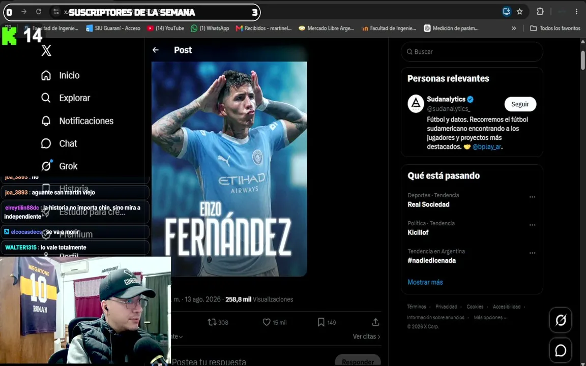Open the Chrome three-dot menu
Screen dimensions: 586x366
[x=577, y=12]
